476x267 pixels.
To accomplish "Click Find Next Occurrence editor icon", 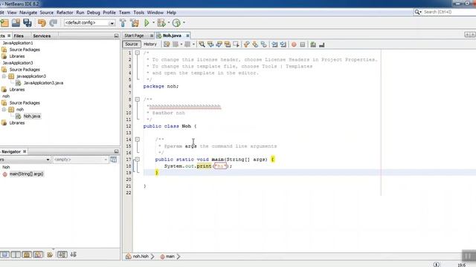I will coord(219,44).
